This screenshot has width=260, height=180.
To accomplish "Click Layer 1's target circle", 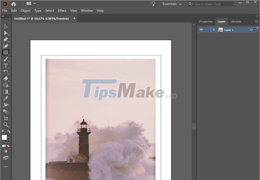I will [x=251, y=29].
